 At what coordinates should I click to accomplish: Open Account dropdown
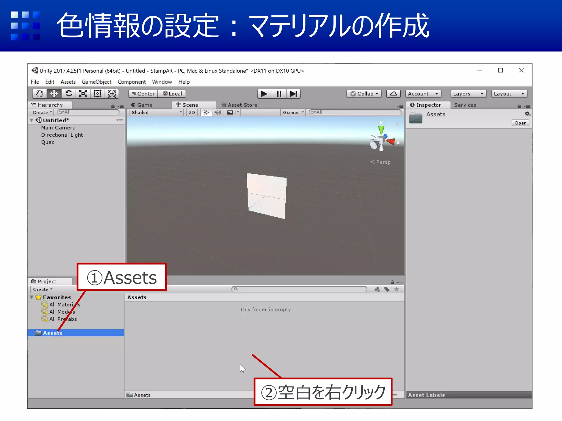click(x=423, y=94)
